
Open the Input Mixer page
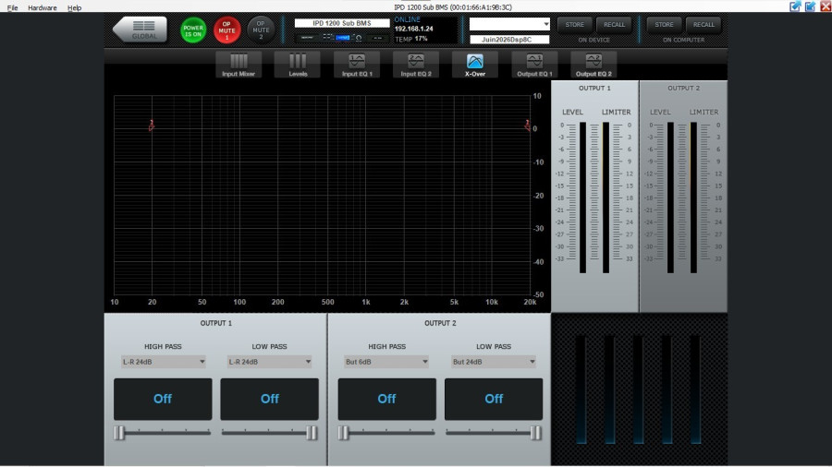coord(239,66)
